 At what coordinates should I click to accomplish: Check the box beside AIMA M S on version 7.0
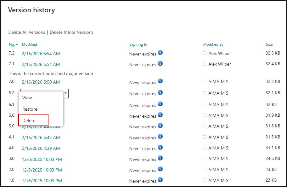(x=205, y=81)
